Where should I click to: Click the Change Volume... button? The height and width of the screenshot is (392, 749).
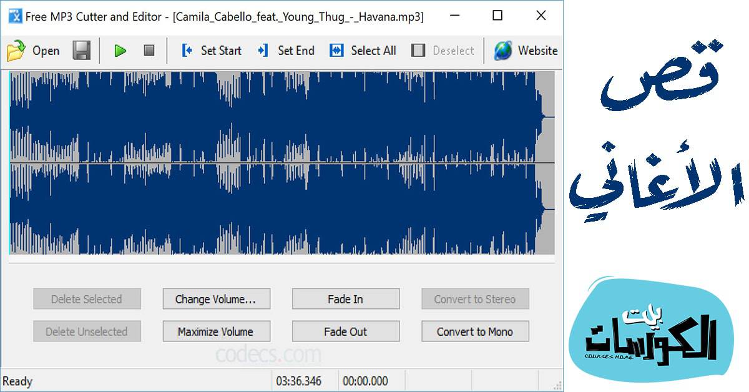pos(215,299)
